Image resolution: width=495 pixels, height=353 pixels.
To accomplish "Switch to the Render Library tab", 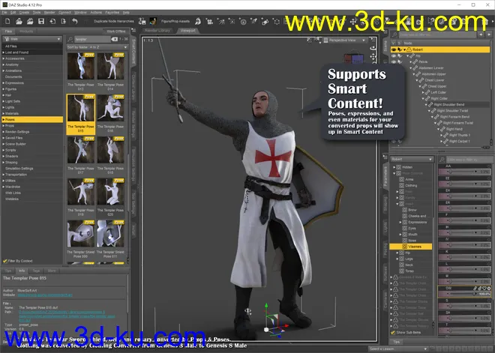I will 155,32.
